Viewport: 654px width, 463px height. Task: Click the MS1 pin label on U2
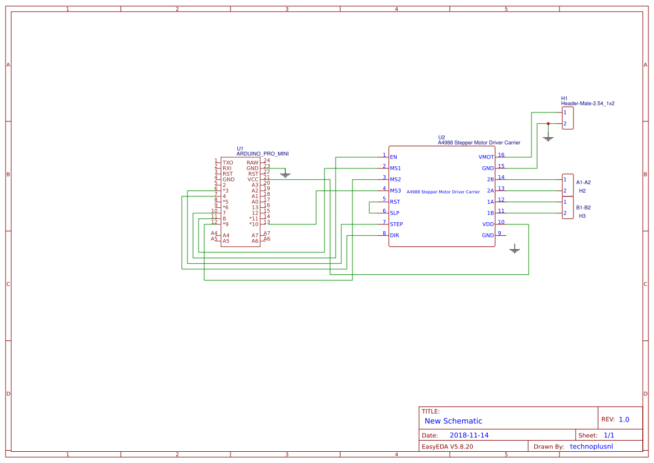[x=395, y=167]
